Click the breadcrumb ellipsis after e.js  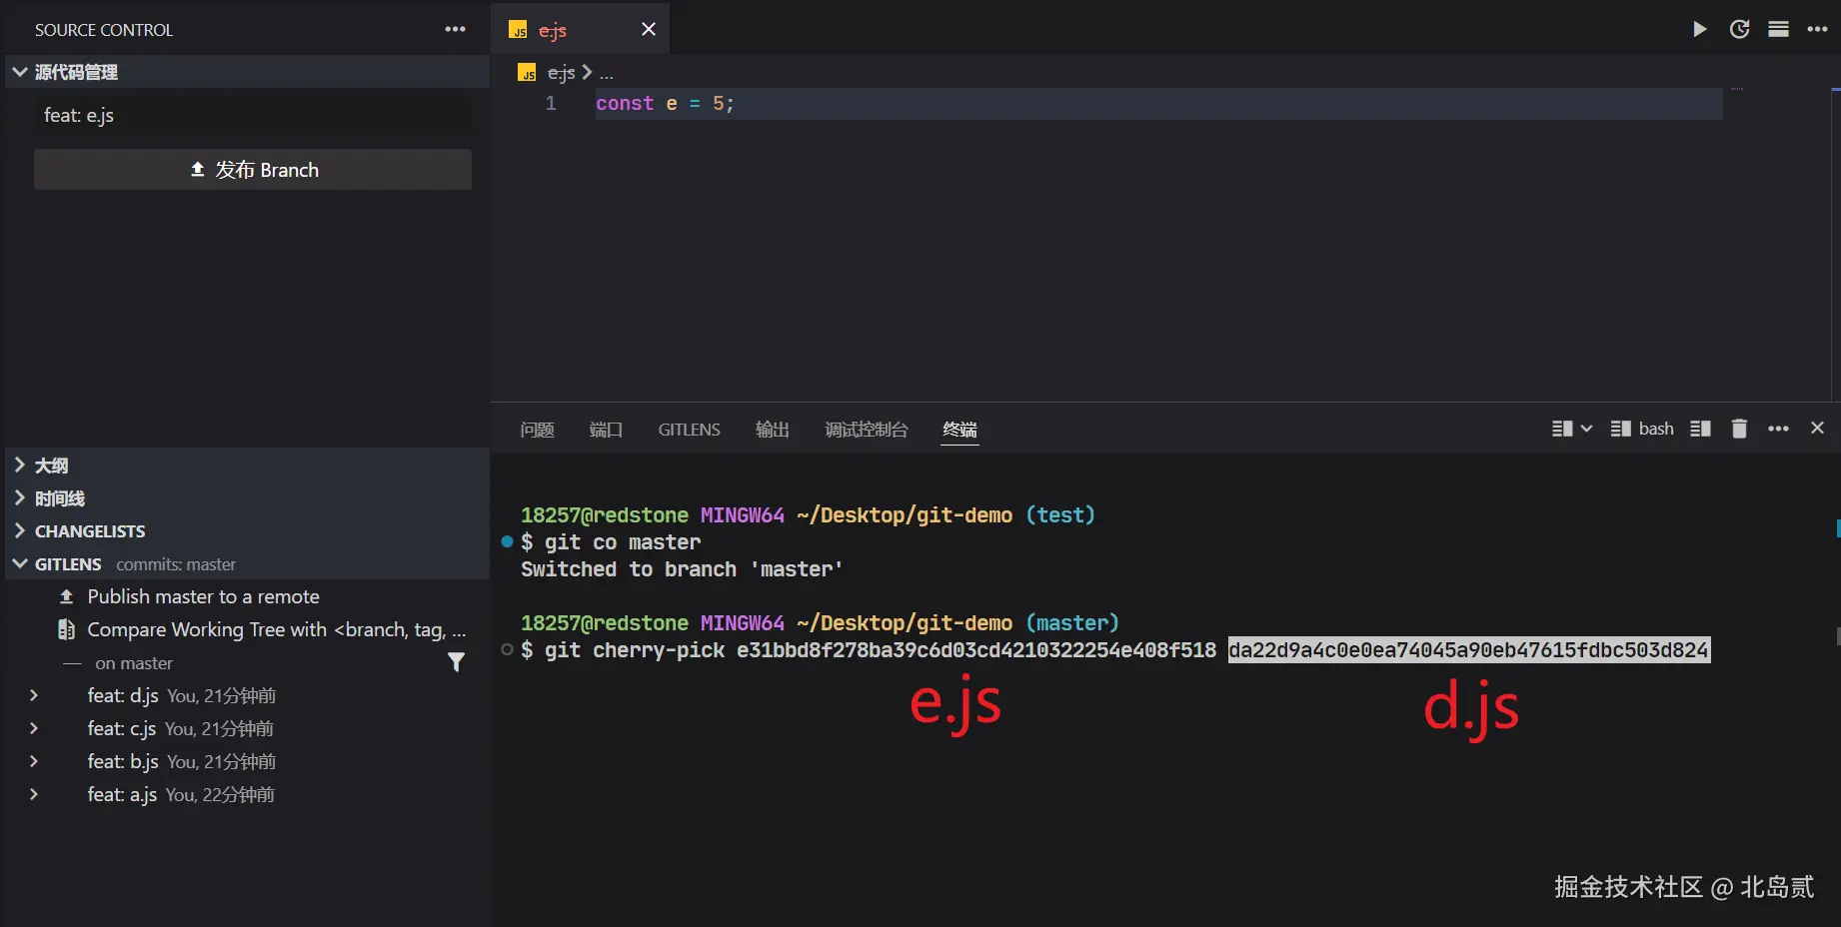coord(607,74)
